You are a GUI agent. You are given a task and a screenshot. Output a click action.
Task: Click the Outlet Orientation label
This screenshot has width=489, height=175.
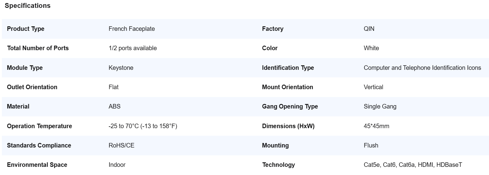point(32,87)
